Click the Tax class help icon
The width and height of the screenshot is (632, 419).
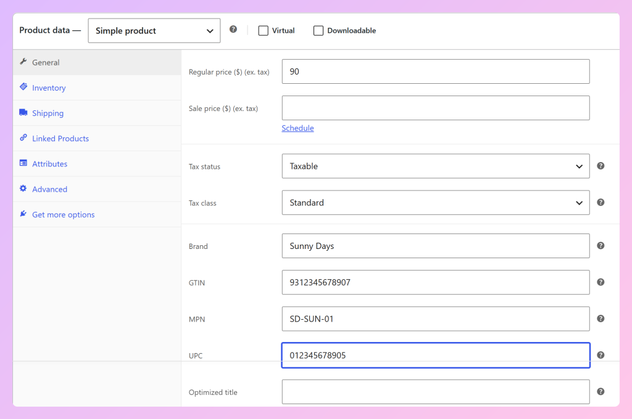[601, 203]
